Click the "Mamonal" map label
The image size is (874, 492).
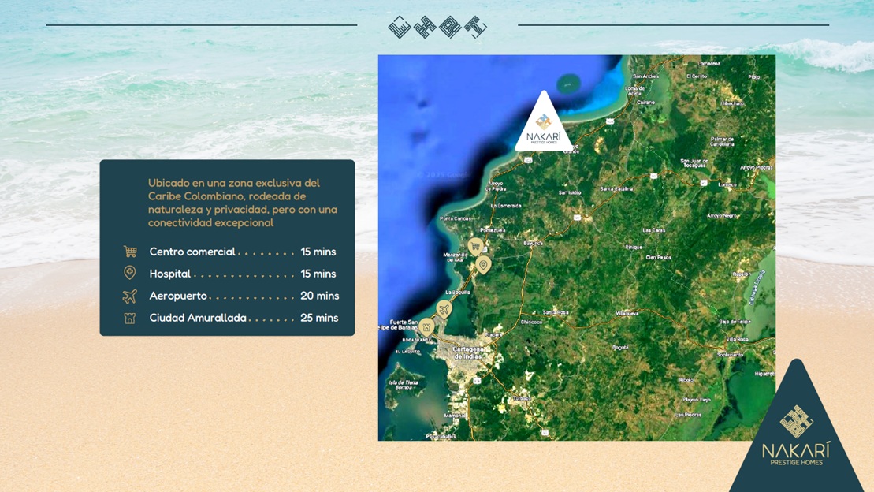[455, 416]
